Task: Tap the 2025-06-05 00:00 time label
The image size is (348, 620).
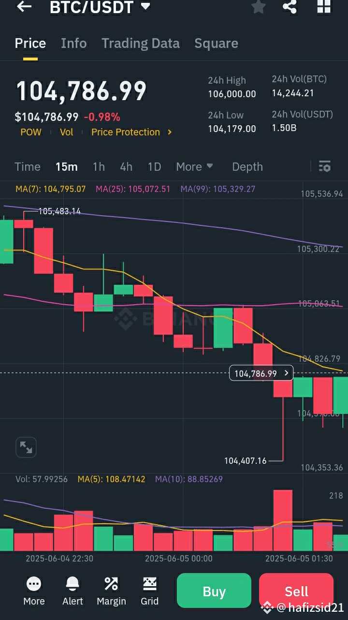Action: 179,558
